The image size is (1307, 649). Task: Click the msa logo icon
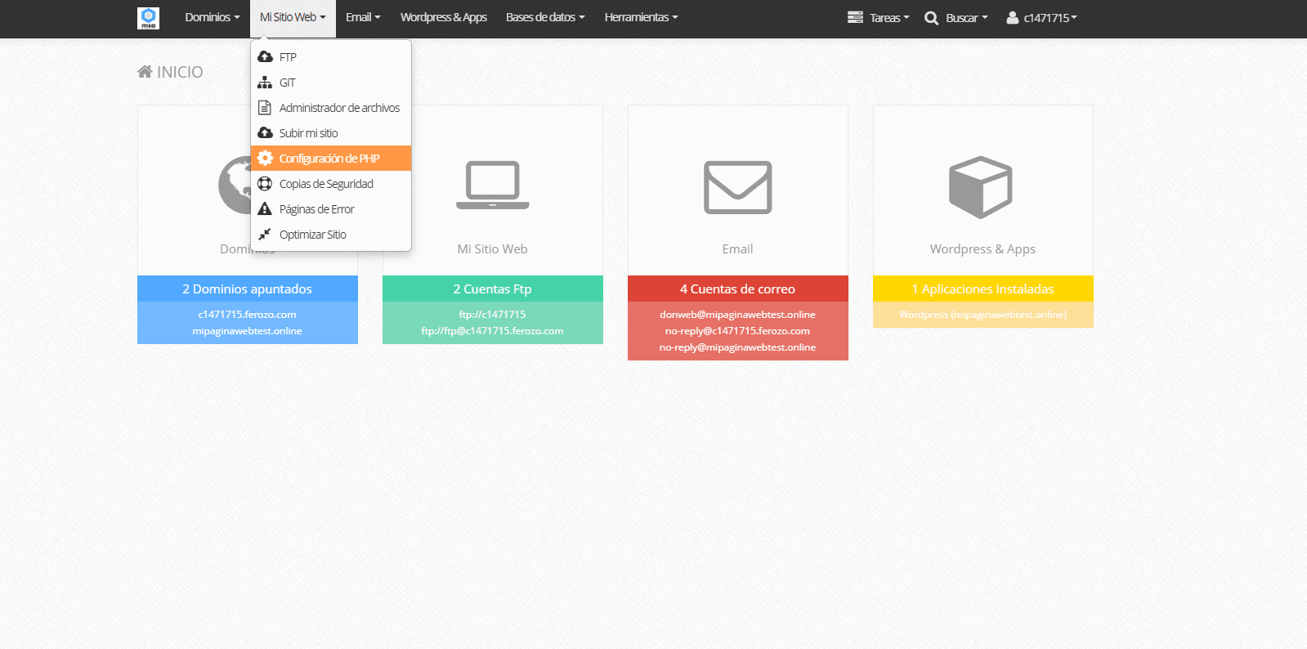[148, 18]
